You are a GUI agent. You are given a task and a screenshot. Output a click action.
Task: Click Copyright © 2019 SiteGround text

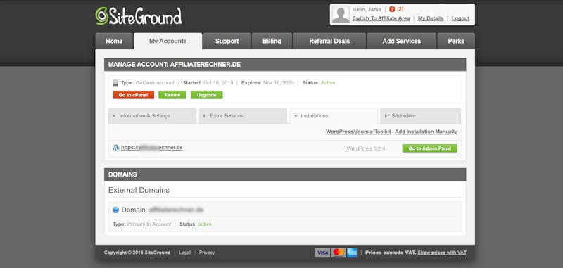click(137, 253)
